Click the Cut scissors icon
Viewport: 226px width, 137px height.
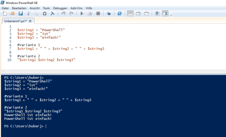click(29, 14)
